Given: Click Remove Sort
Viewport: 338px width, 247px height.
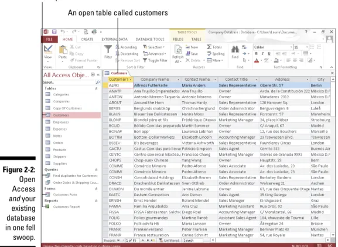Looking at the screenshot, I should coord(128,60).
